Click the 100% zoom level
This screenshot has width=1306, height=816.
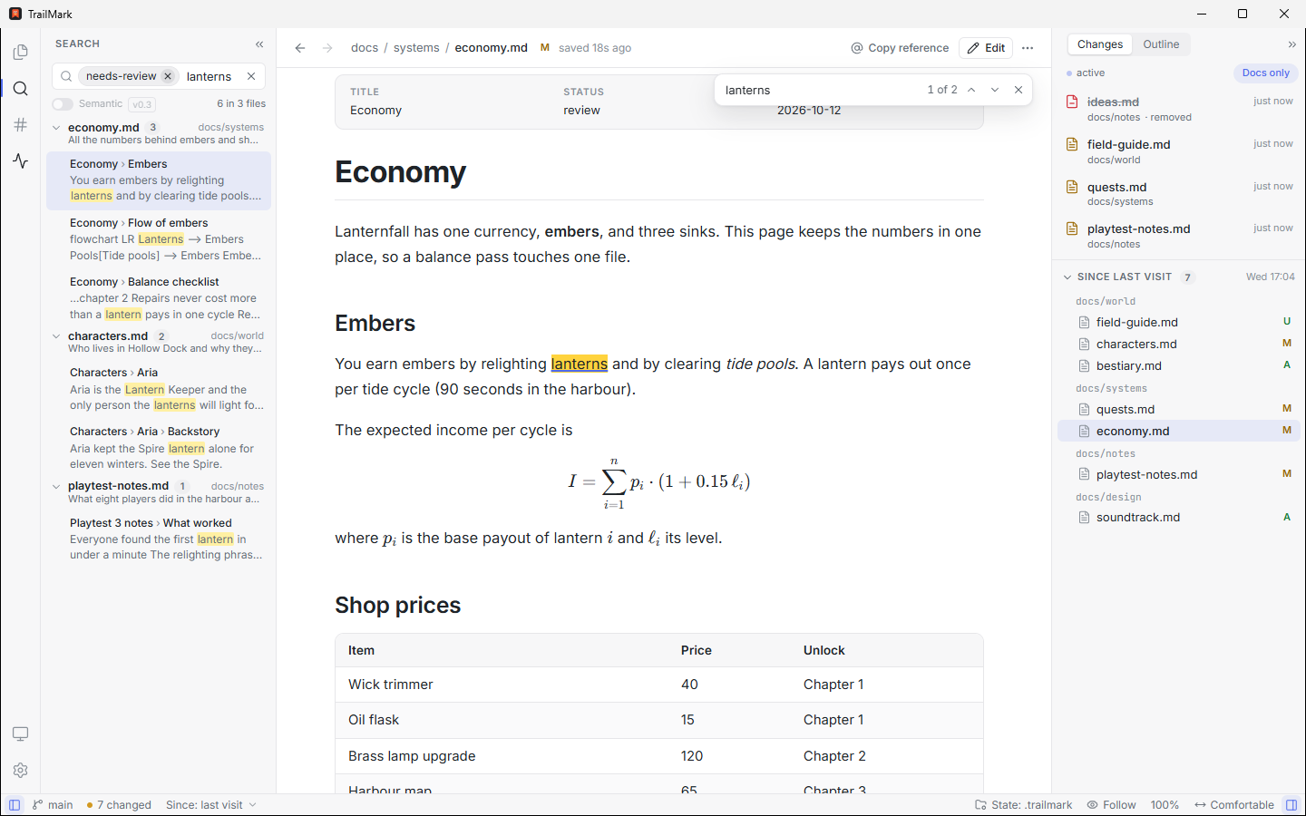pos(1165,805)
